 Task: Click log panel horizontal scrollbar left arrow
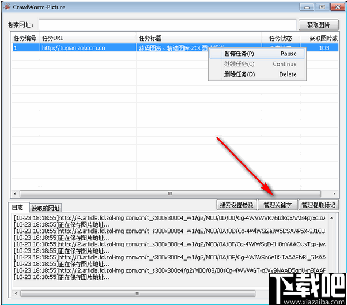click(16, 293)
